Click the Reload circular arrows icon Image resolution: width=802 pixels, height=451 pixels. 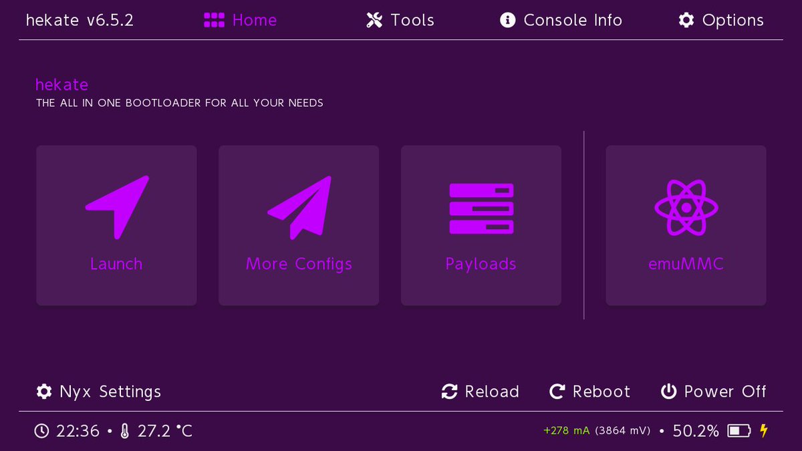pos(450,392)
